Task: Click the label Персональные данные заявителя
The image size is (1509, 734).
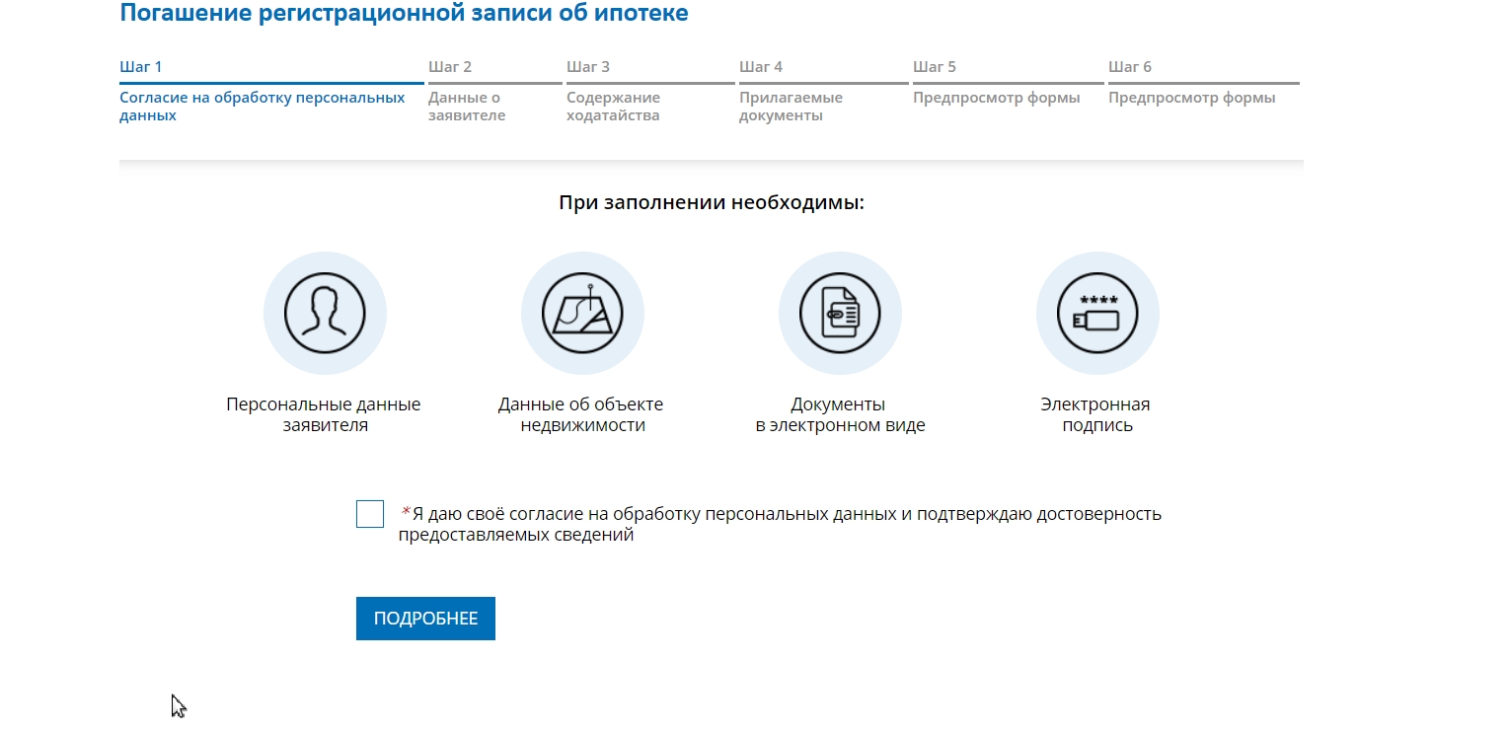Action: [x=324, y=415]
